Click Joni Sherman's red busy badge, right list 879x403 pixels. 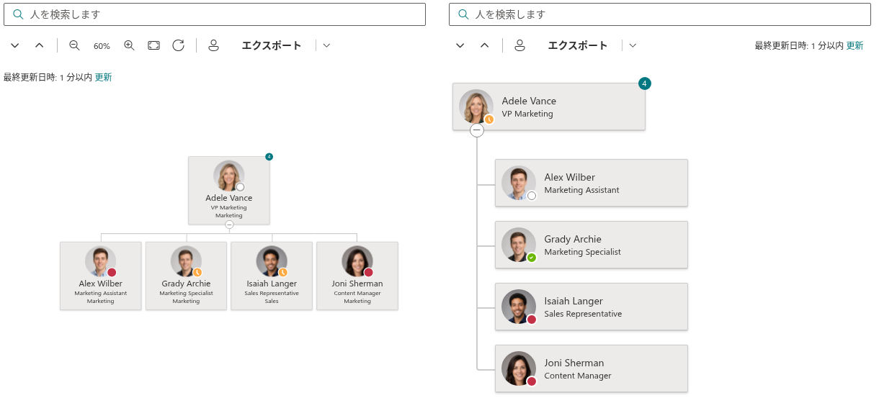click(532, 381)
